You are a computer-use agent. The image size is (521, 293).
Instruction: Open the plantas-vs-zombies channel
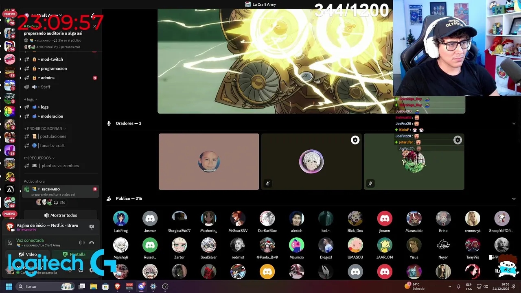coord(60,166)
